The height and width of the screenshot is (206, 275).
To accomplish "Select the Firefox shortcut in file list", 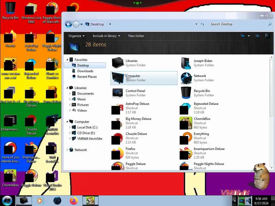I will click(x=118, y=153).
